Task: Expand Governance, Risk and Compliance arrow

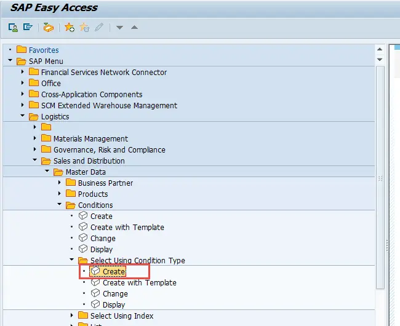Action: click(x=35, y=149)
